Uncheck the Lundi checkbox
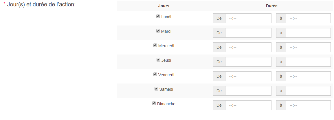Screen dimensions: 334x120 point(158,17)
